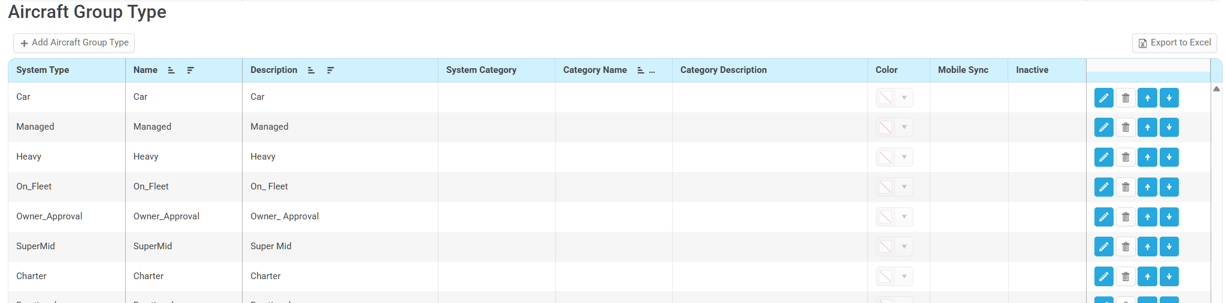Move the Charter row up
The image size is (1225, 303).
click(x=1147, y=277)
